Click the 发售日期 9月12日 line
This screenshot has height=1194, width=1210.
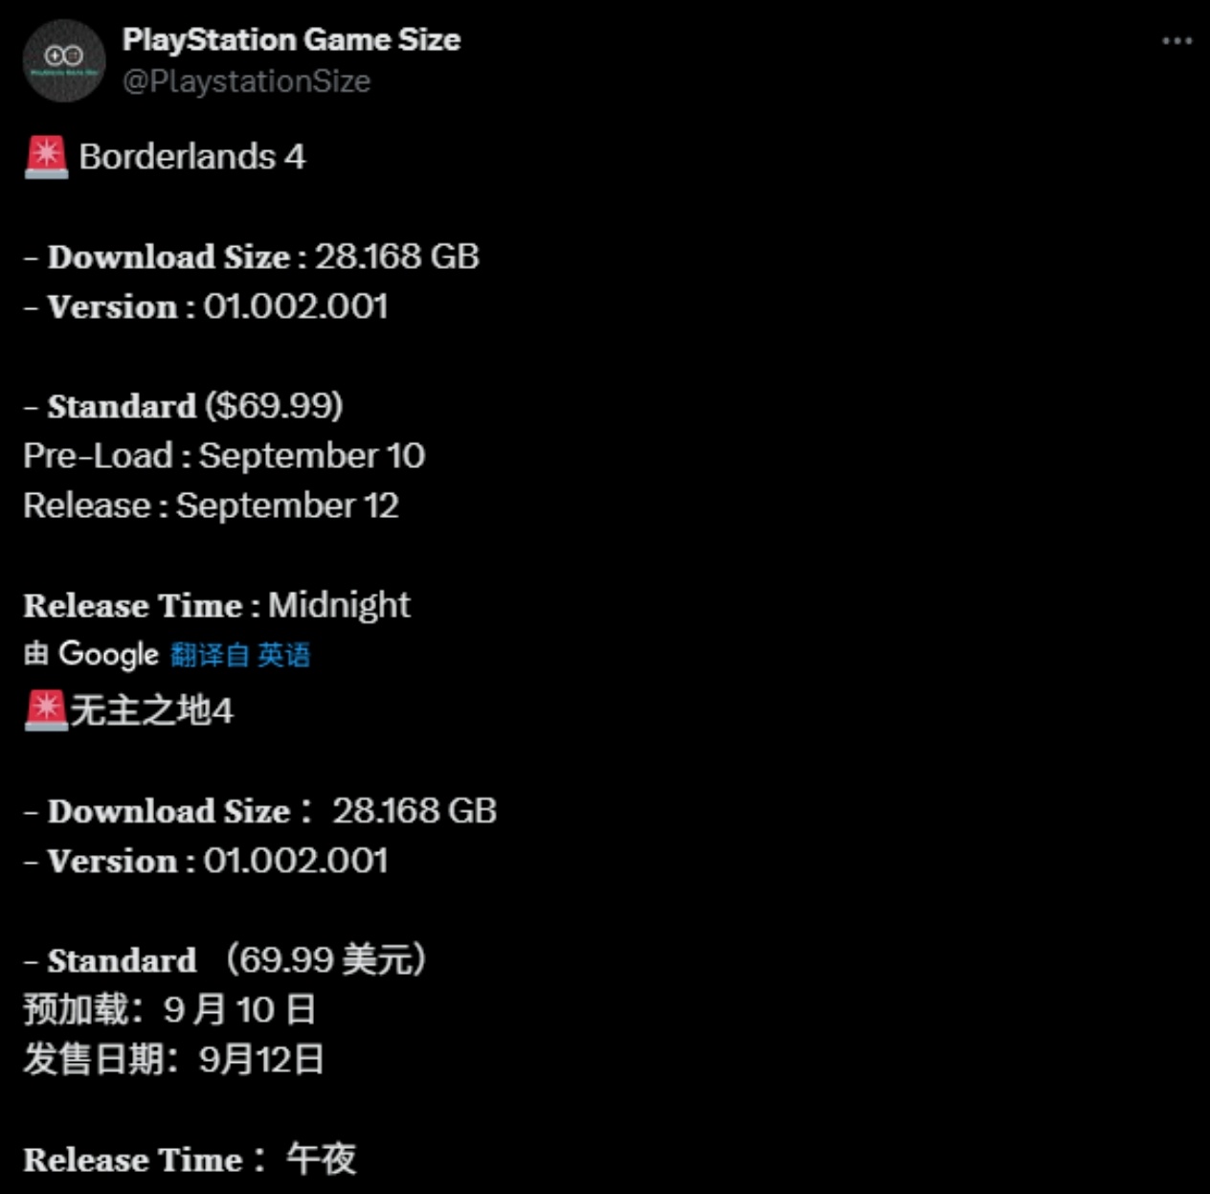[173, 1060]
